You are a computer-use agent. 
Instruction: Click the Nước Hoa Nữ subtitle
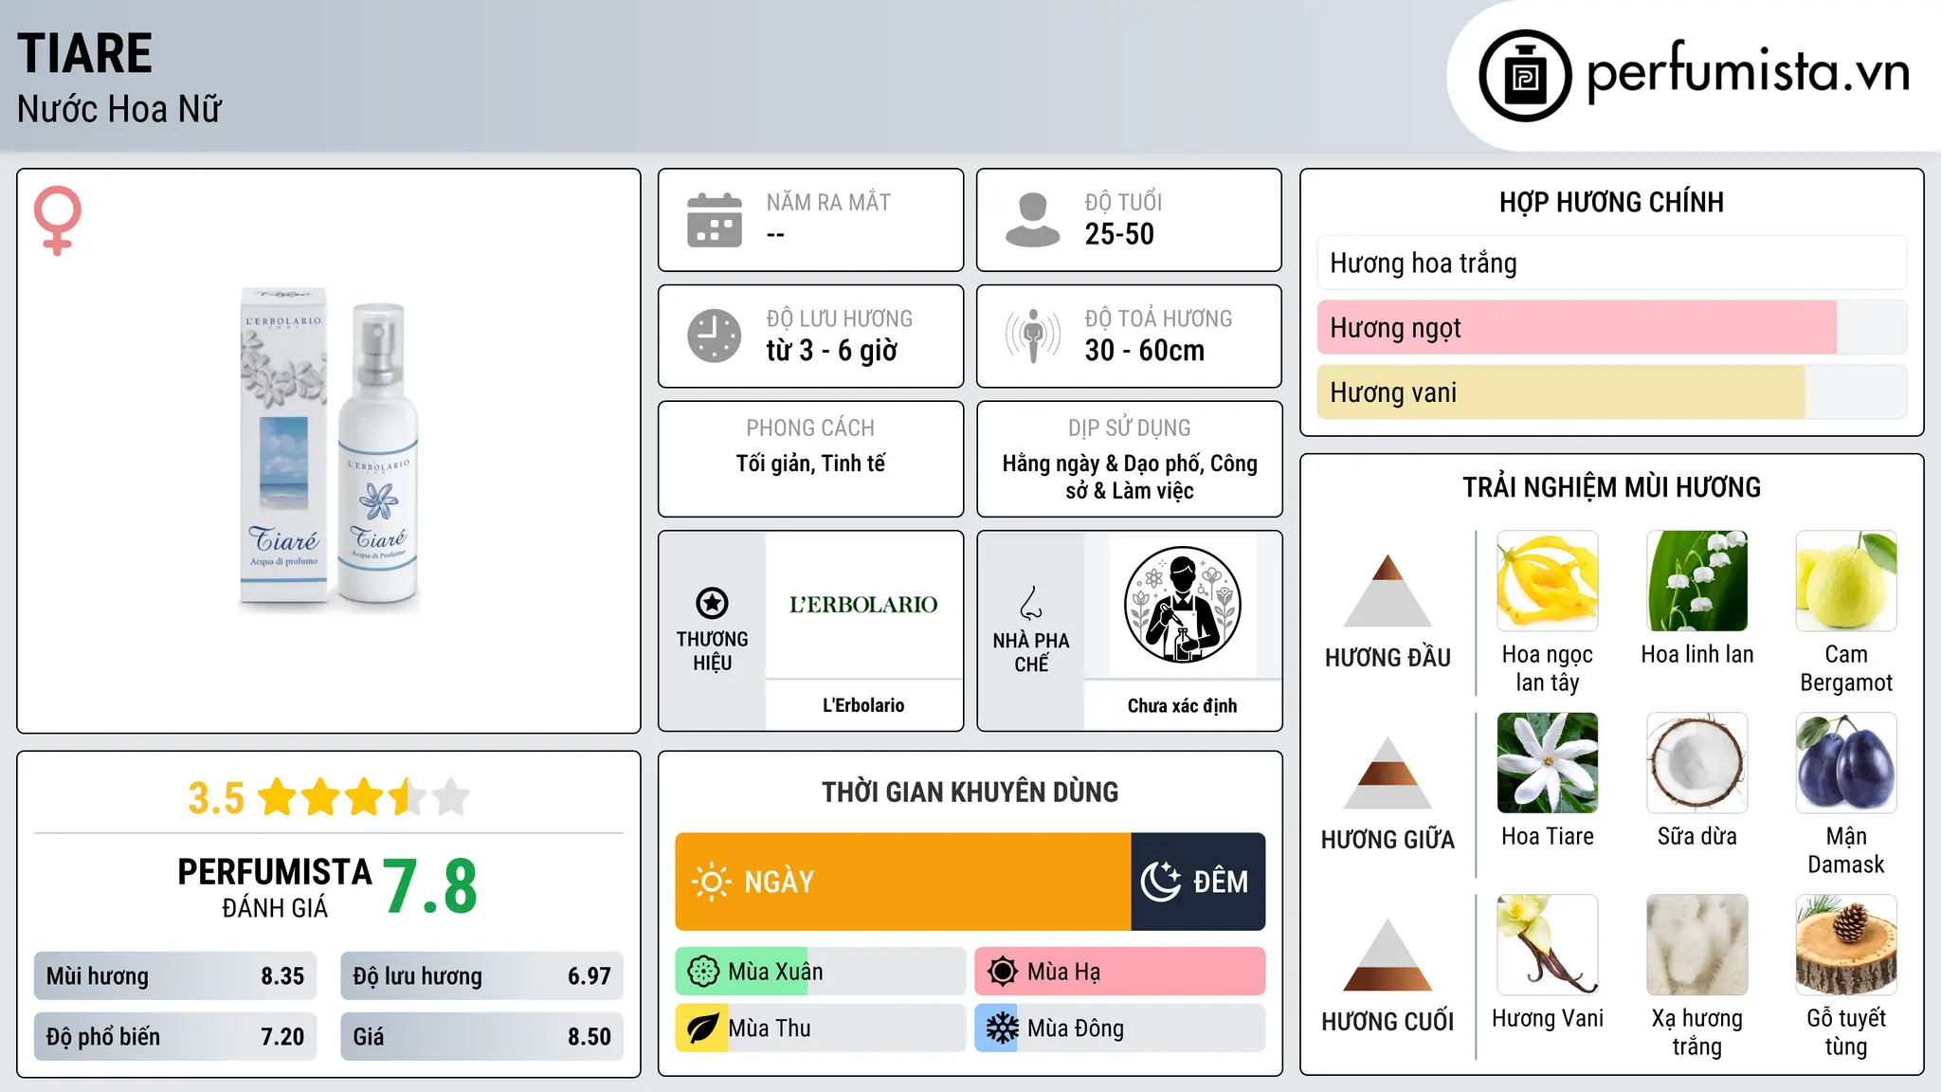click(119, 109)
